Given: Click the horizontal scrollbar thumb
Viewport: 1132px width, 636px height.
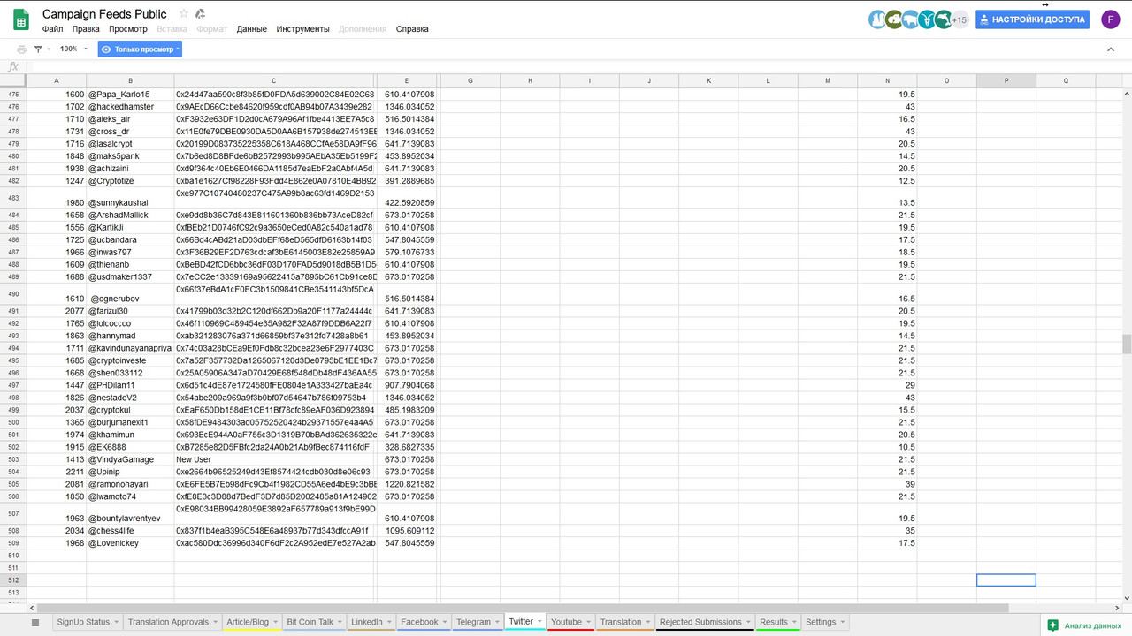Looking at the screenshot, I should point(522,609).
